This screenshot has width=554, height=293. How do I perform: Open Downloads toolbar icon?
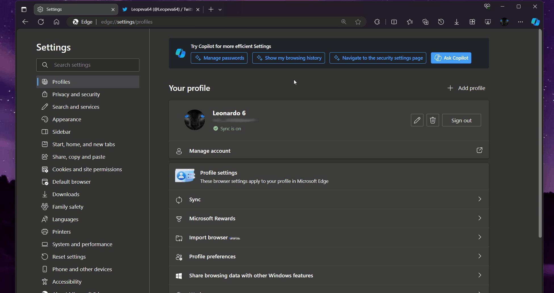[x=457, y=22]
